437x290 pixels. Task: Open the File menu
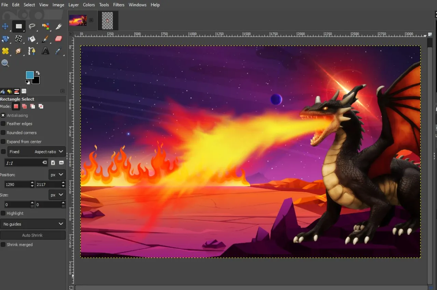[4, 5]
